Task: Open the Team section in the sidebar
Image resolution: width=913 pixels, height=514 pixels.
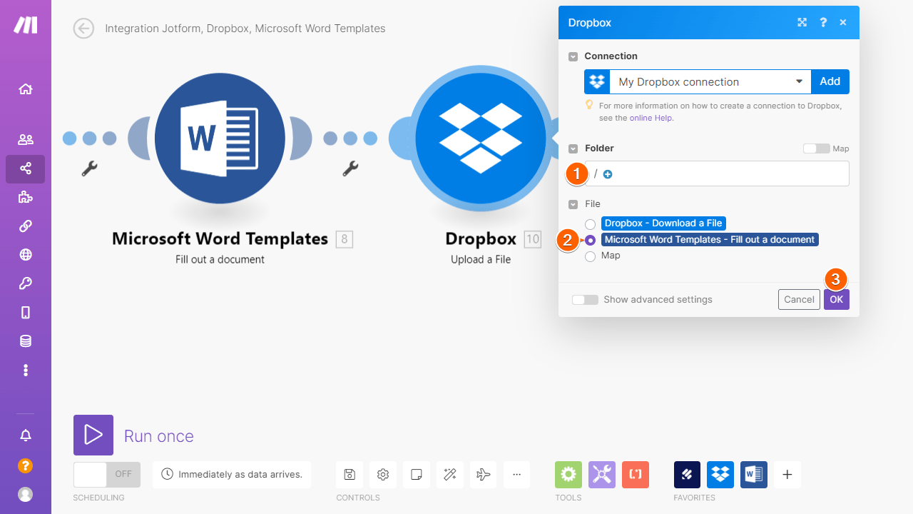Action: click(x=26, y=140)
